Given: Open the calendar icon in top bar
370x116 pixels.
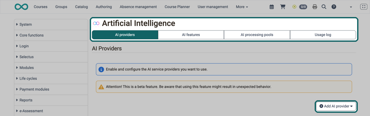Looking at the screenshot, I should (272, 7).
